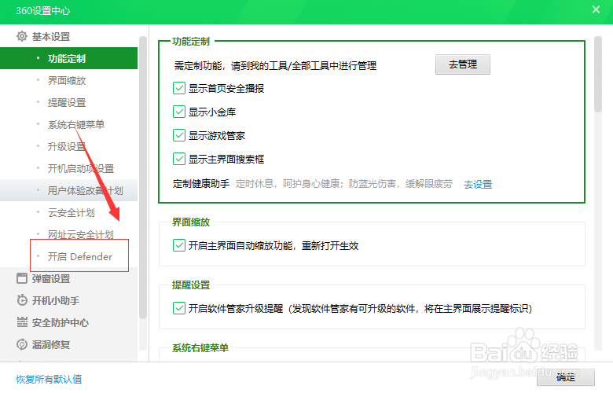This screenshot has height=393, width=613.
Task: Click the 界面缩放 section heading
Action: (x=191, y=222)
